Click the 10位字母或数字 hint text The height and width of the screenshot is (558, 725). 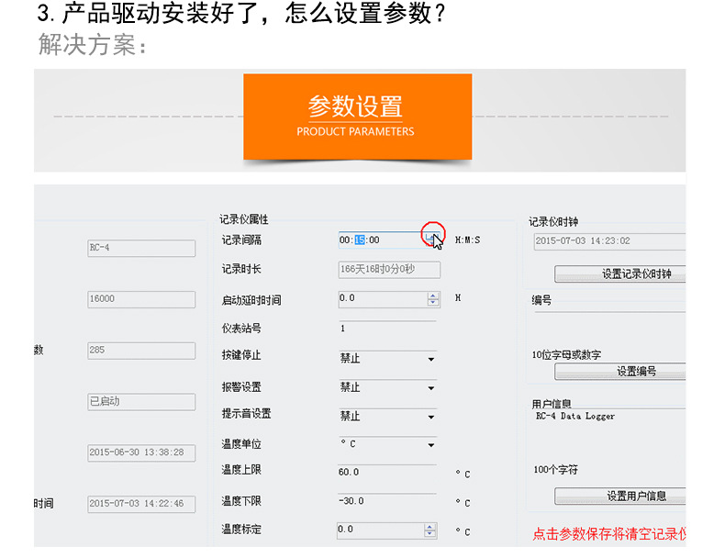pyautogui.click(x=566, y=355)
